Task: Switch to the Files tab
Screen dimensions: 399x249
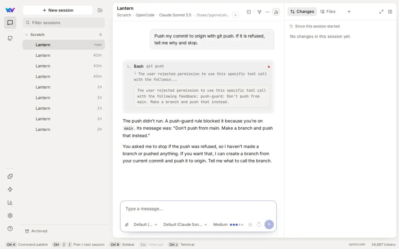Action: coord(328,12)
